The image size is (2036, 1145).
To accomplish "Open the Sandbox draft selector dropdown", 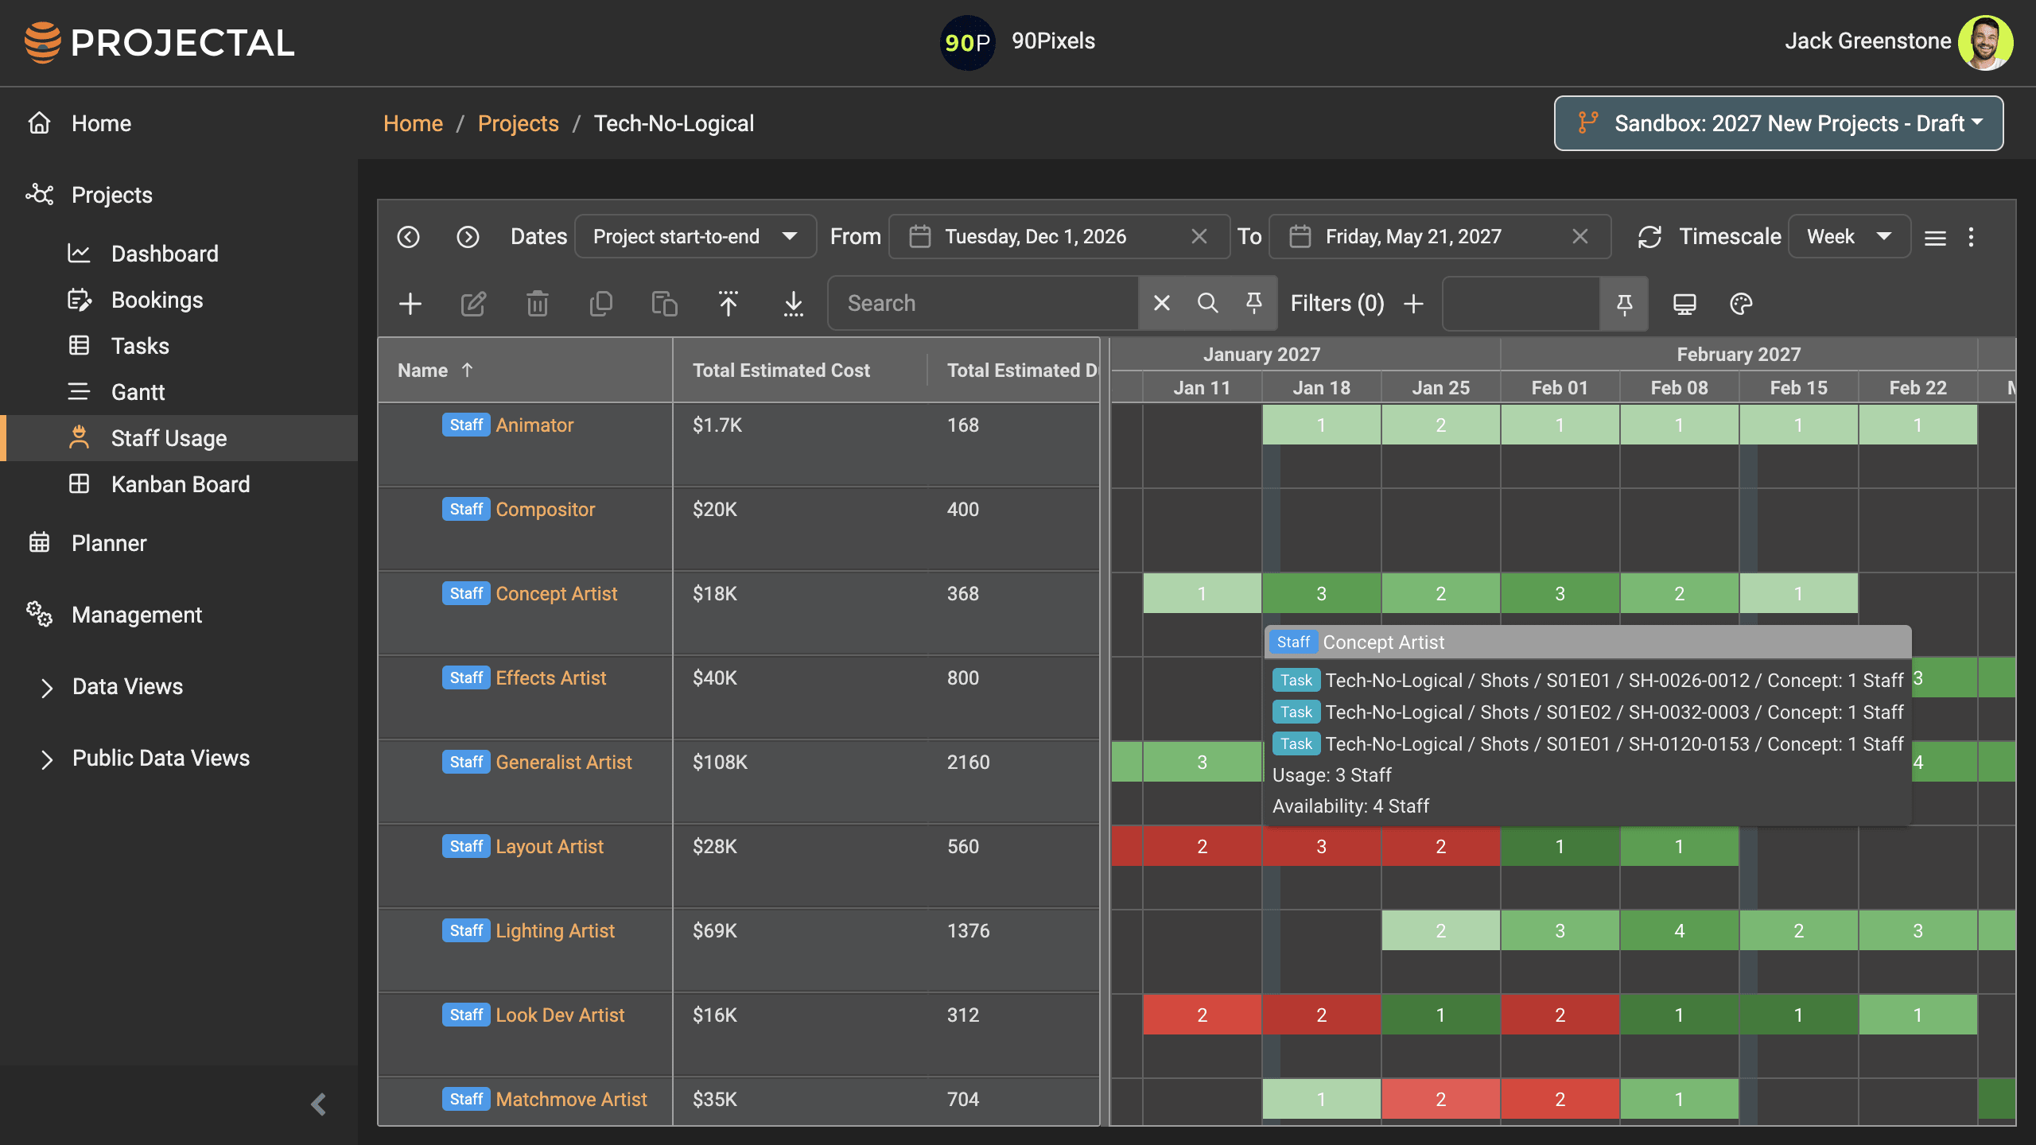I will [x=1778, y=123].
